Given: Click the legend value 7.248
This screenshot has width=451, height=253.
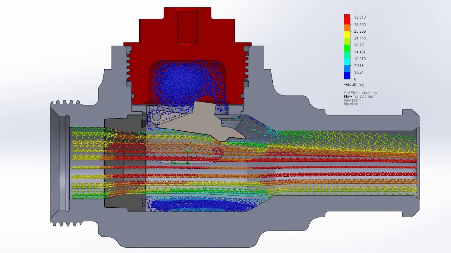Looking at the screenshot, I should (359, 66).
